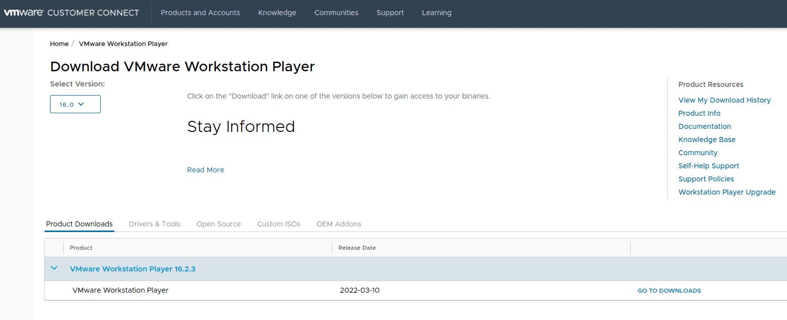Click the Product Resources heading
Image resolution: width=787 pixels, height=320 pixels.
coord(711,84)
